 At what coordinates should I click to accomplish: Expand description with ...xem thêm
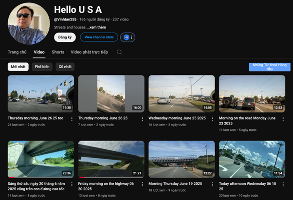(96, 27)
